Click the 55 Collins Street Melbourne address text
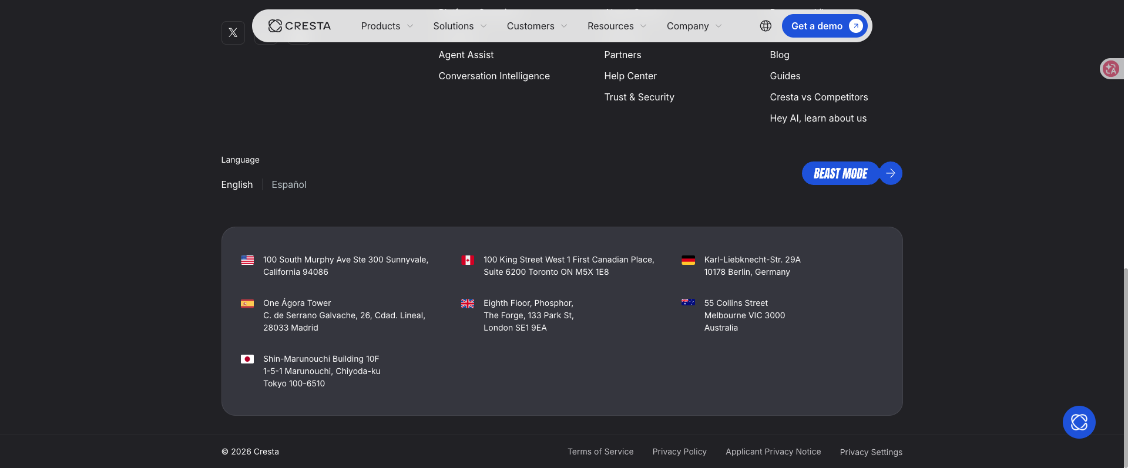Image resolution: width=1128 pixels, height=468 pixels. [744, 315]
